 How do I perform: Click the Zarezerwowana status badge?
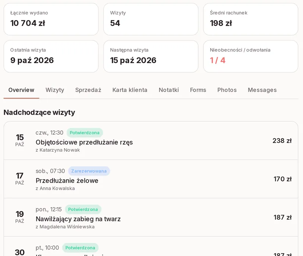click(x=89, y=171)
